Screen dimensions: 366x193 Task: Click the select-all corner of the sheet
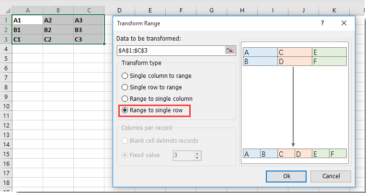pyautogui.click(x=6, y=10)
